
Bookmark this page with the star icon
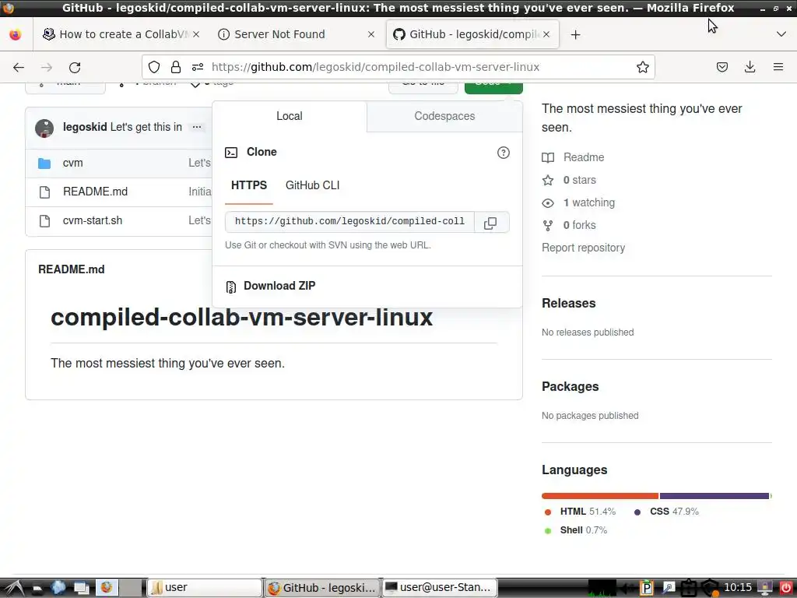tap(642, 67)
